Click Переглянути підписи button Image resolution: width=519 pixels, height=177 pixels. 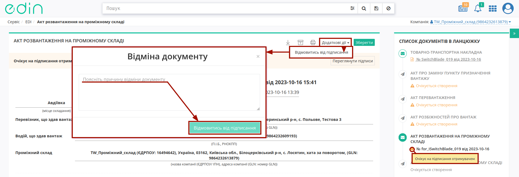pyautogui.click(x=353, y=61)
